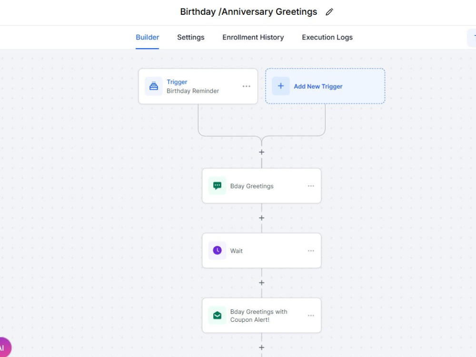
Task: View the Execution Logs tab
Action: coord(327,37)
